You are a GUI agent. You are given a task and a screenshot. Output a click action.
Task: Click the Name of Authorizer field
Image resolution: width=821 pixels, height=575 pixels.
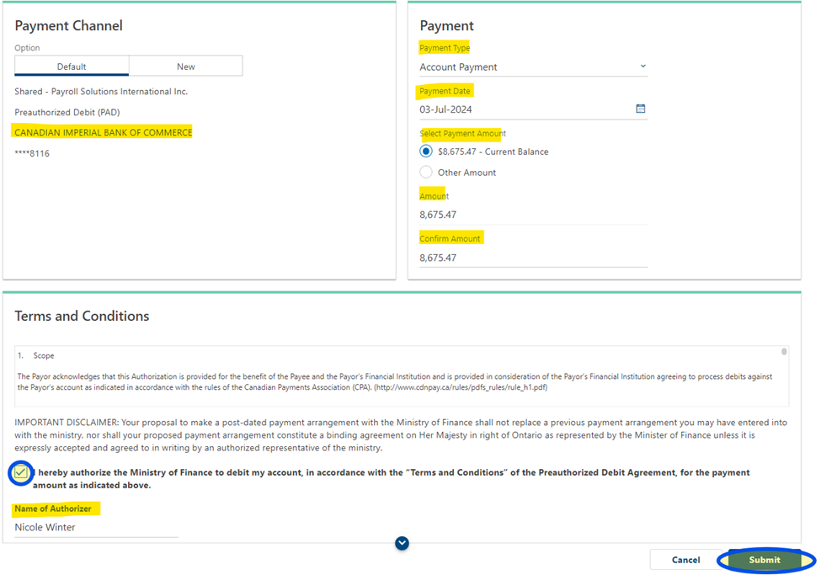96,527
